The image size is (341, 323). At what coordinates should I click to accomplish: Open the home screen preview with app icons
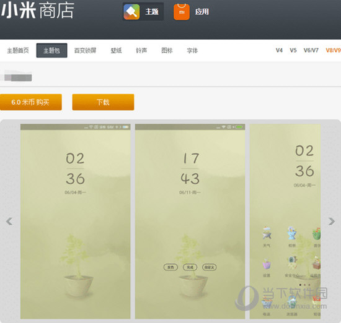point(285,222)
